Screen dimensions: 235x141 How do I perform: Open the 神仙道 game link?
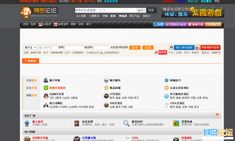pyautogui.click(x=123, y=16)
